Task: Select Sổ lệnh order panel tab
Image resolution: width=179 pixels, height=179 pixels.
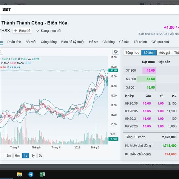Action: tap(149, 53)
